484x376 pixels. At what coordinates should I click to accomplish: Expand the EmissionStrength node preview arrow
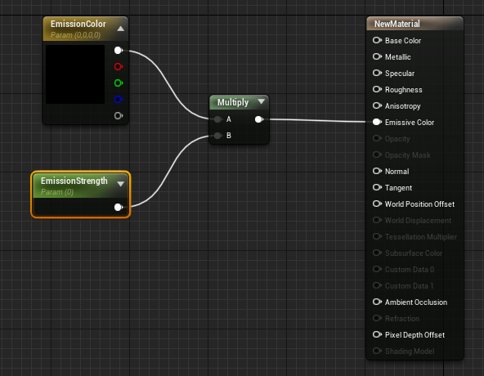tap(121, 184)
